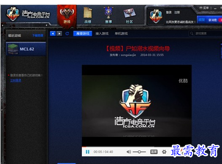The width and height of the screenshot is (222, 164).
Task: Click the Haofang platform logo at top left
Action: 28,14
